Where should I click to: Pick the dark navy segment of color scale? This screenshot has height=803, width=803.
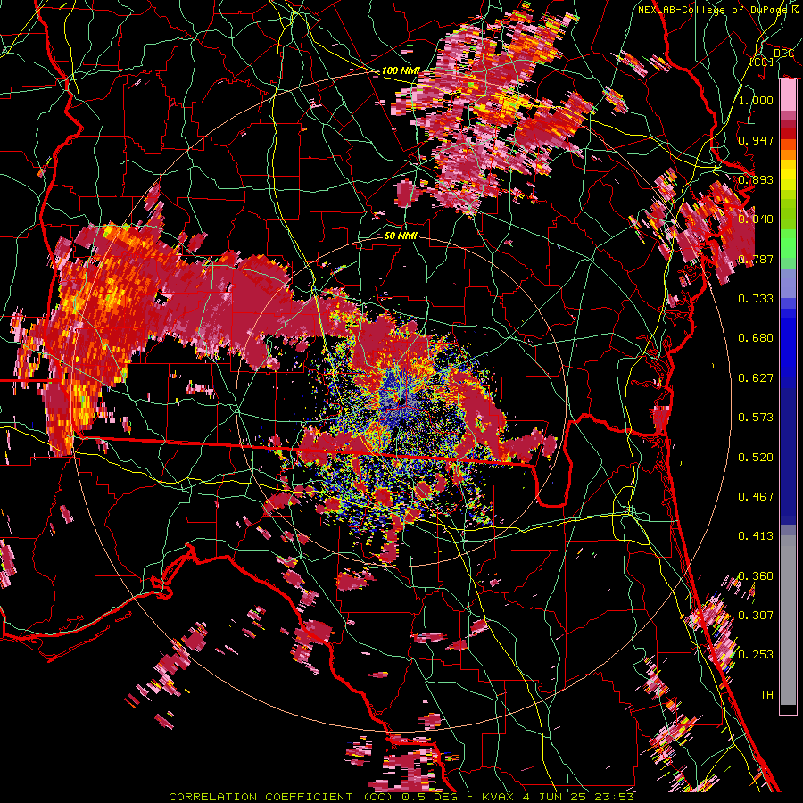[x=788, y=456]
